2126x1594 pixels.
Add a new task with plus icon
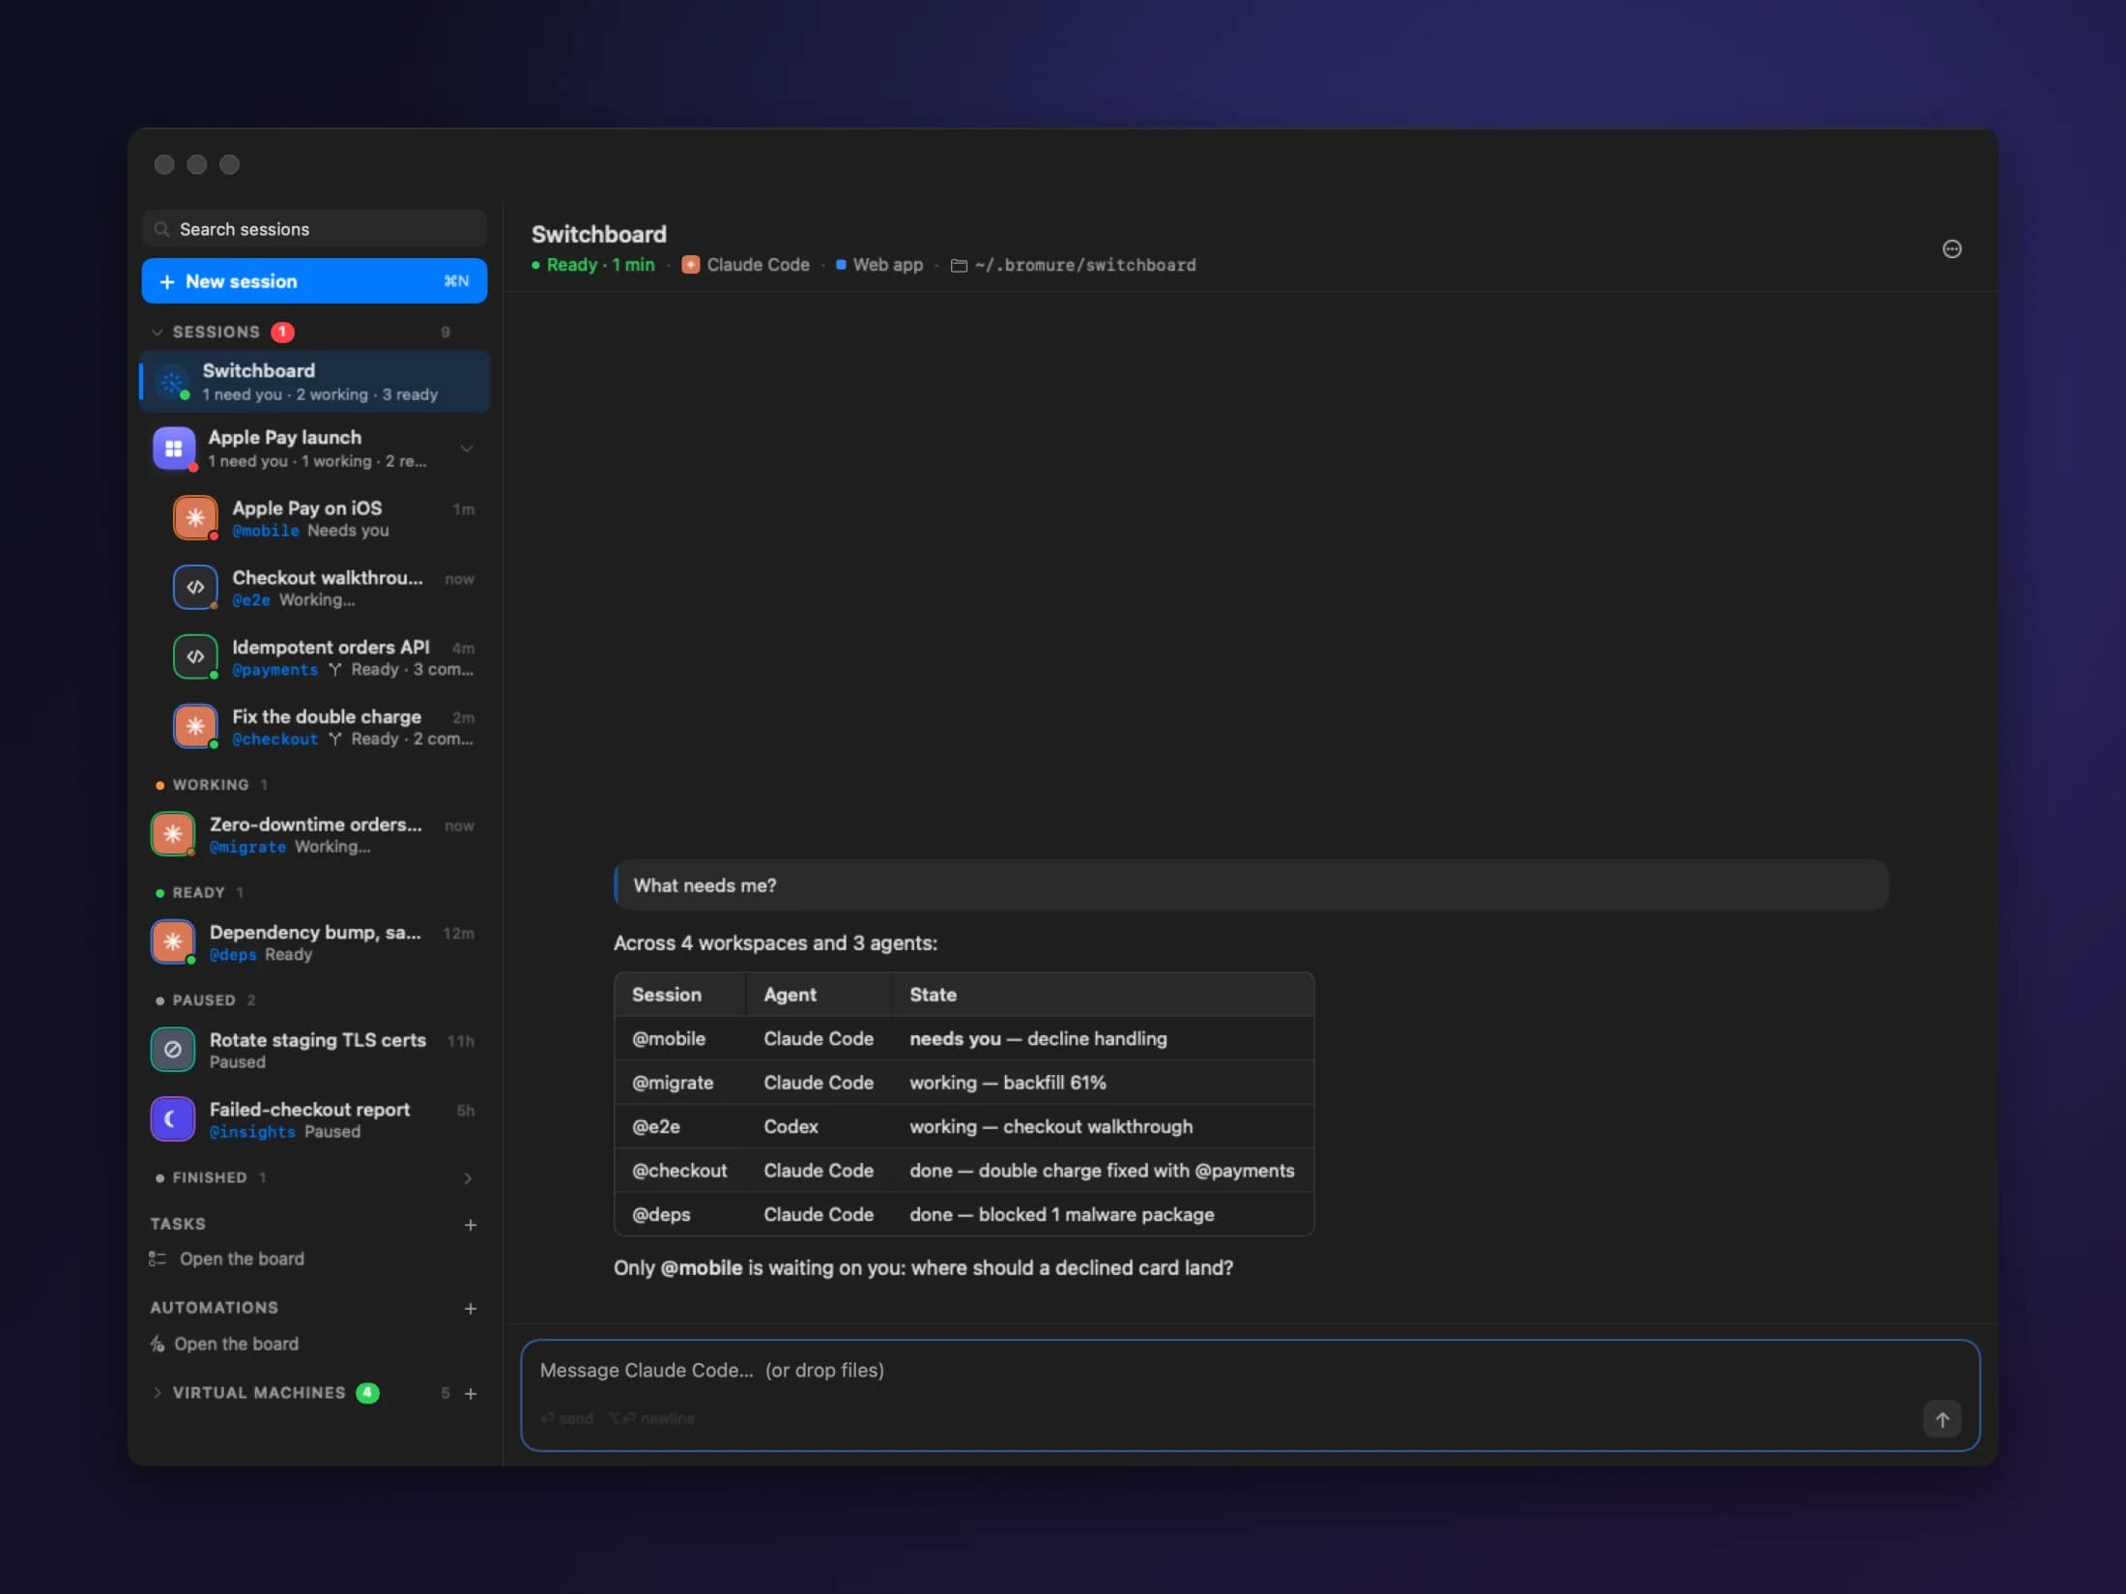click(x=471, y=1225)
